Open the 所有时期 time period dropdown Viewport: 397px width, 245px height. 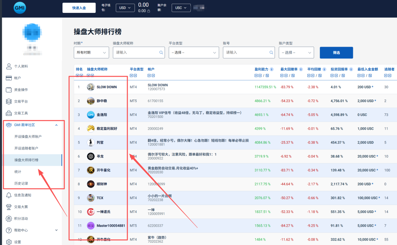click(91, 53)
